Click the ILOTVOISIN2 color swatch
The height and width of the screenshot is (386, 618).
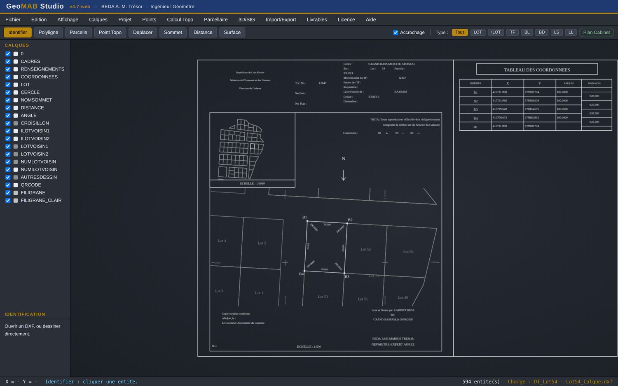point(16,138)
